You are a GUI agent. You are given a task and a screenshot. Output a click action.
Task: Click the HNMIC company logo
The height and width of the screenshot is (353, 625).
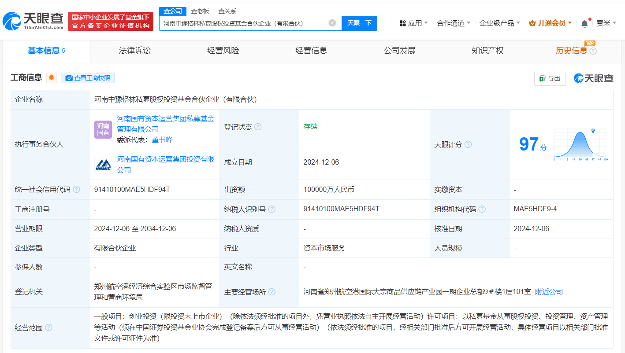[x=103, y=165]
